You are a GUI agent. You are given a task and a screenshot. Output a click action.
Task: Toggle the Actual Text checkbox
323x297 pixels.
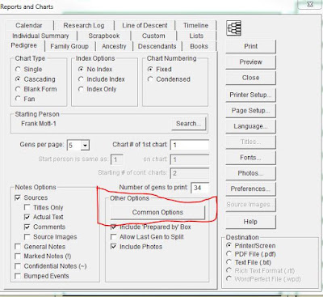27,217
